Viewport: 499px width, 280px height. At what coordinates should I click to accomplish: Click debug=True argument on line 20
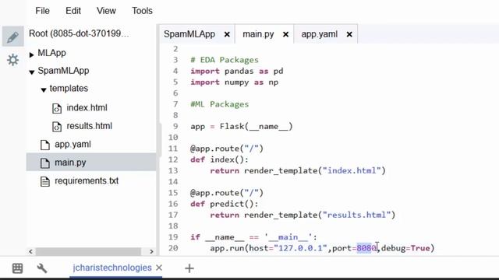[405, 248]
